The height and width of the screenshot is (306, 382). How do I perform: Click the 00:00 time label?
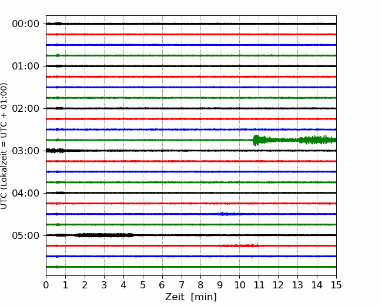[x=26, y=24]
